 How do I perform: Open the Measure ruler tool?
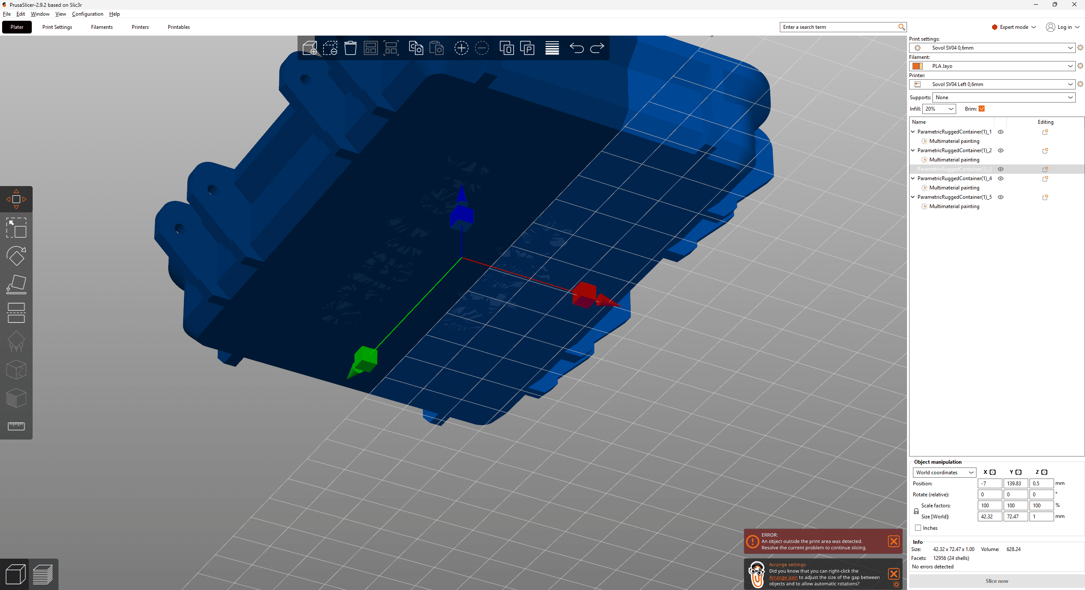16,426
